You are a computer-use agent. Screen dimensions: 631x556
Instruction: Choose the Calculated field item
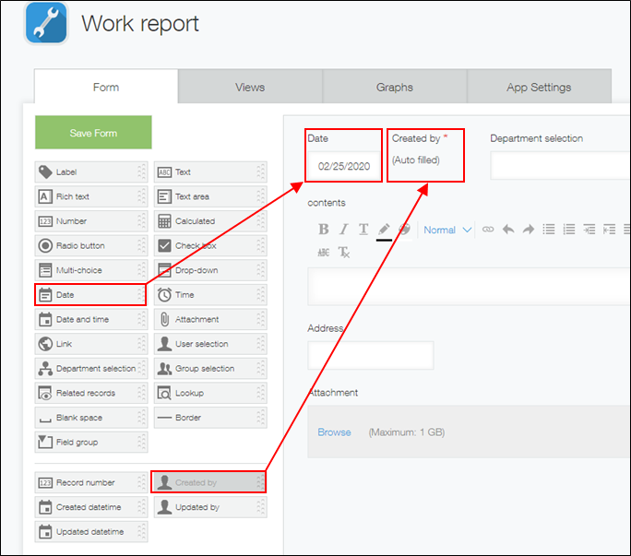pyautogui.click(x=210, y=221)
